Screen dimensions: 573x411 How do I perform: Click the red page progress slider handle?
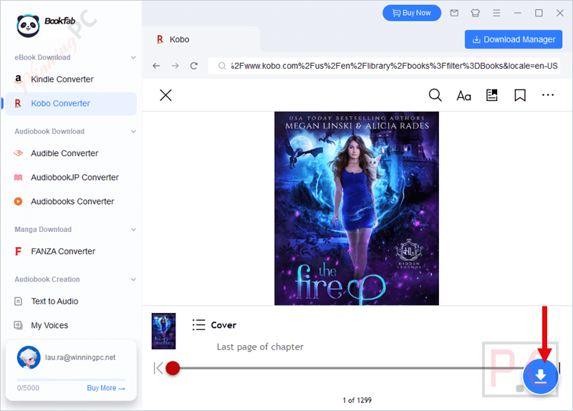[173, 368]
